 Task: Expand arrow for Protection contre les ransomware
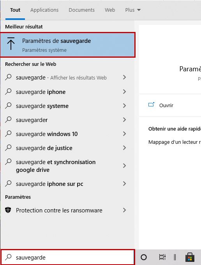(125, 210)
